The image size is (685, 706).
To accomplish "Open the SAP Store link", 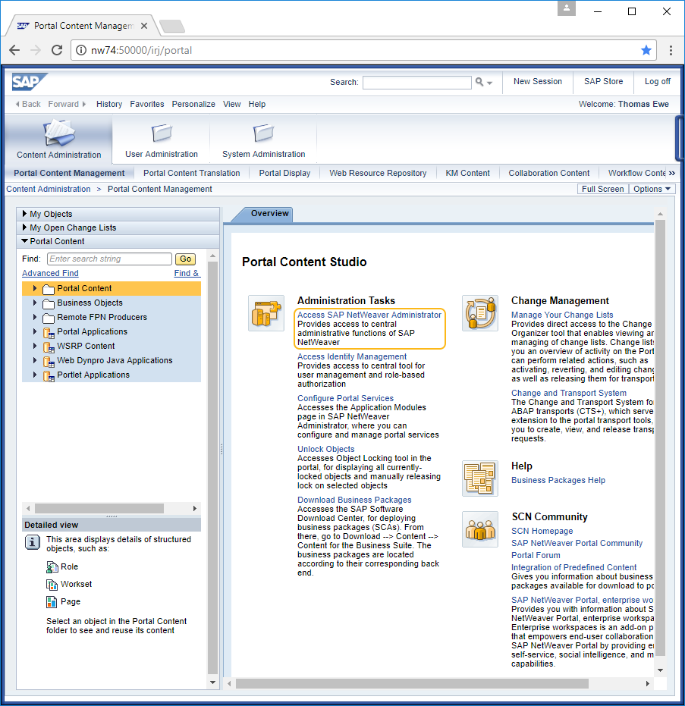I will tap(604, 81).
